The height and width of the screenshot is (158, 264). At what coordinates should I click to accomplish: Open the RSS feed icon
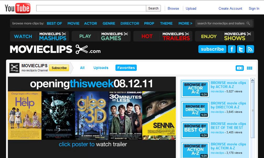250,49
